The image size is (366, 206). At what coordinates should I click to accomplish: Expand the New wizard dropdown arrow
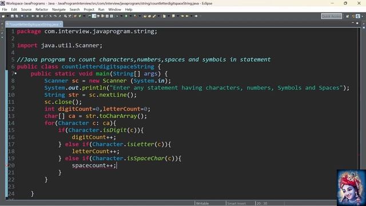[7, 16]
